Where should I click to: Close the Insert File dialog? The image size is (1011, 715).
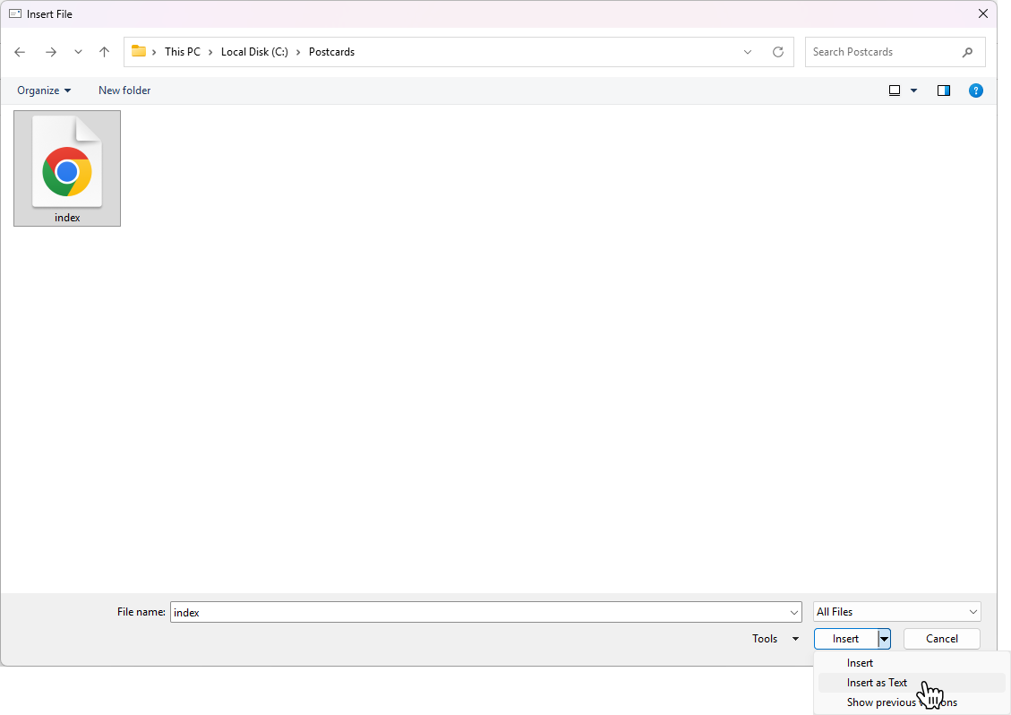(x=982, y=13)
